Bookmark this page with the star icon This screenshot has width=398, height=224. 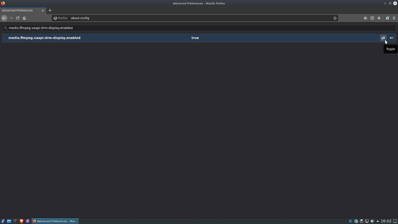tap(335, 18)
